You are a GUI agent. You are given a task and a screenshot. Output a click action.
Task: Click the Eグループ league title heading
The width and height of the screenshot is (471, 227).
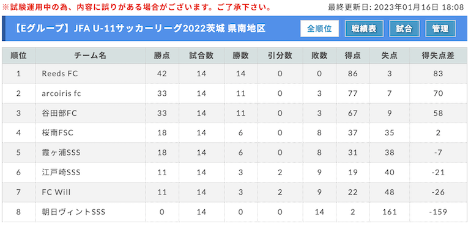pos(139,29)
